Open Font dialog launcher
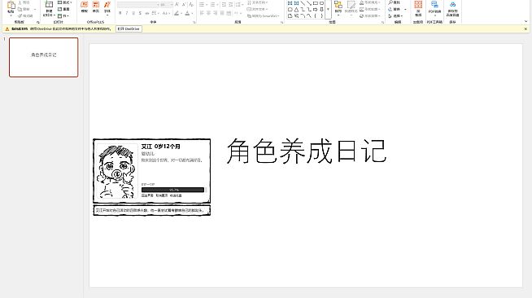This screenshot has height=298, width=532. click(x=194, y=22)
